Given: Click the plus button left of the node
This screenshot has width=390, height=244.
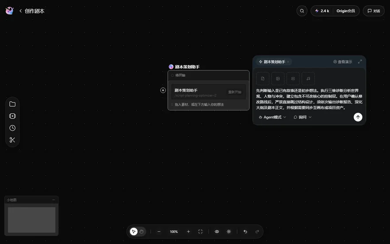Looking at the screenshot, I should (163, 91).
